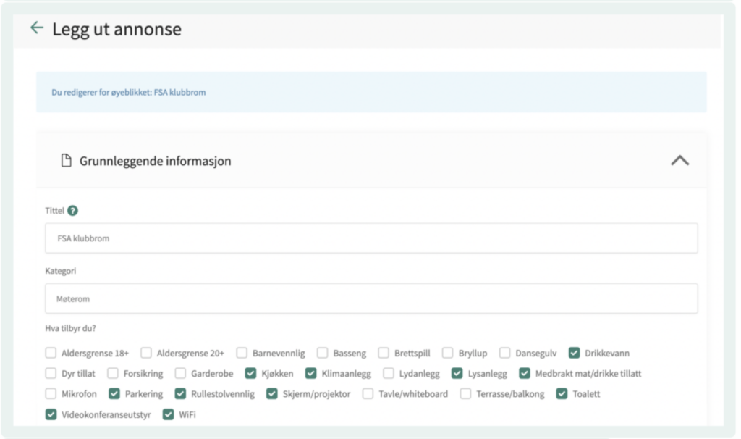Screen dimensions: 741x439
Task: Toggle off Klimaanlegg
Action: [310, 374]
